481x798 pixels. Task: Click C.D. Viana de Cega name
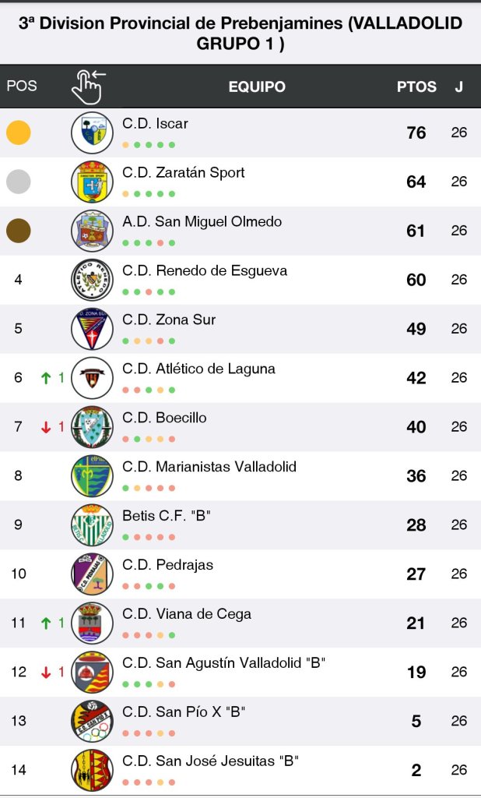point(187,614)
